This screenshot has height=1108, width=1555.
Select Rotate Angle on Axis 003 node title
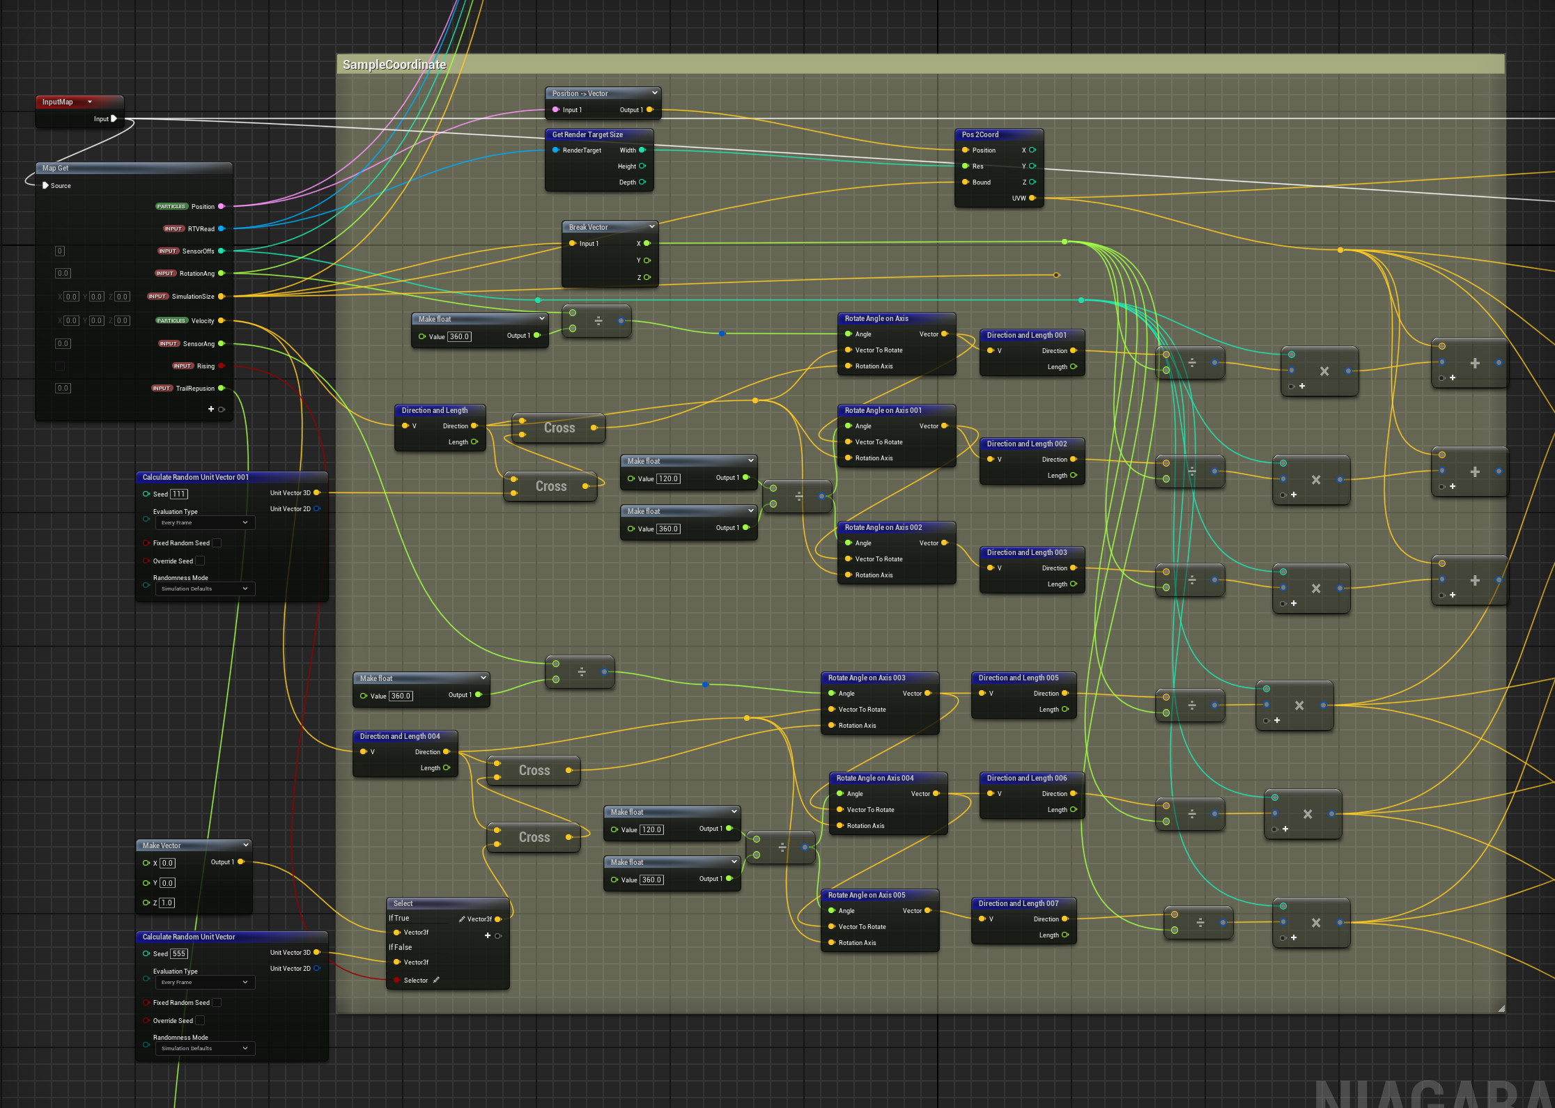coord(867,678)
